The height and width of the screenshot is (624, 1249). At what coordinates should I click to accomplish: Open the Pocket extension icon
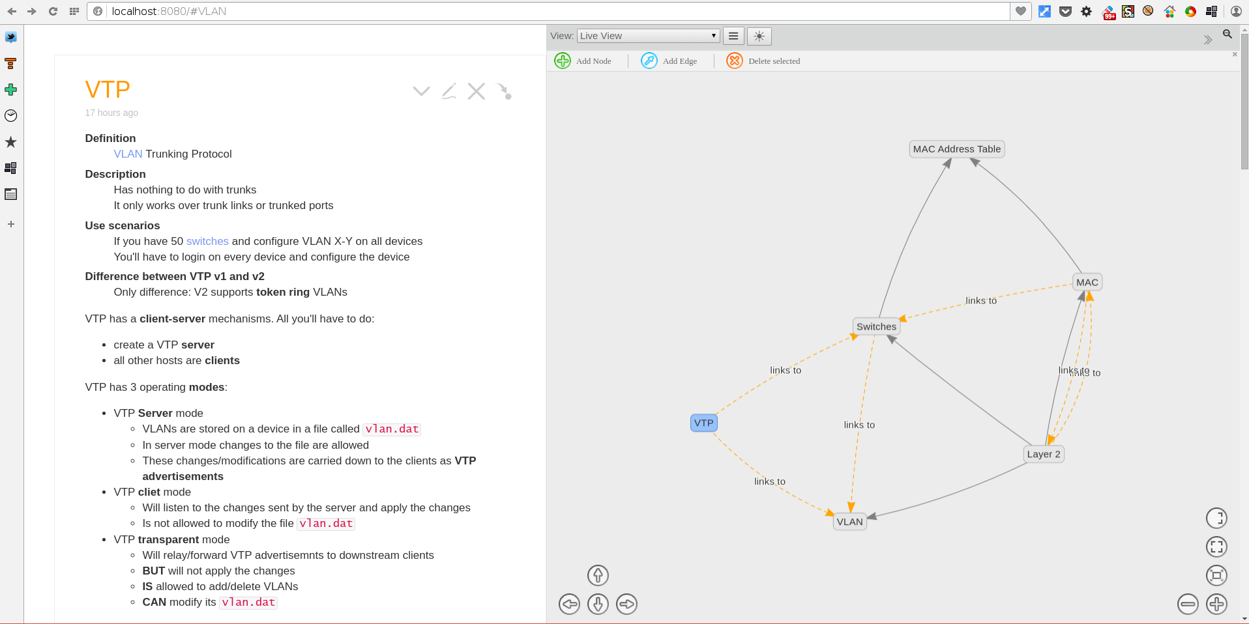coord(1065,11)
